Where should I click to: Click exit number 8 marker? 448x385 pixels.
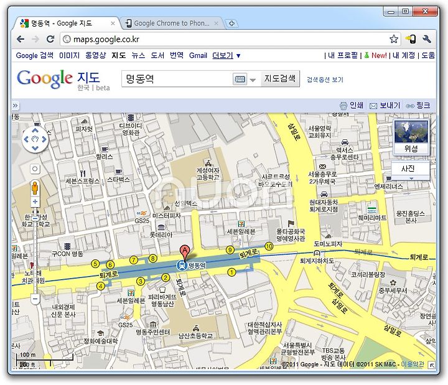point(153,258)
